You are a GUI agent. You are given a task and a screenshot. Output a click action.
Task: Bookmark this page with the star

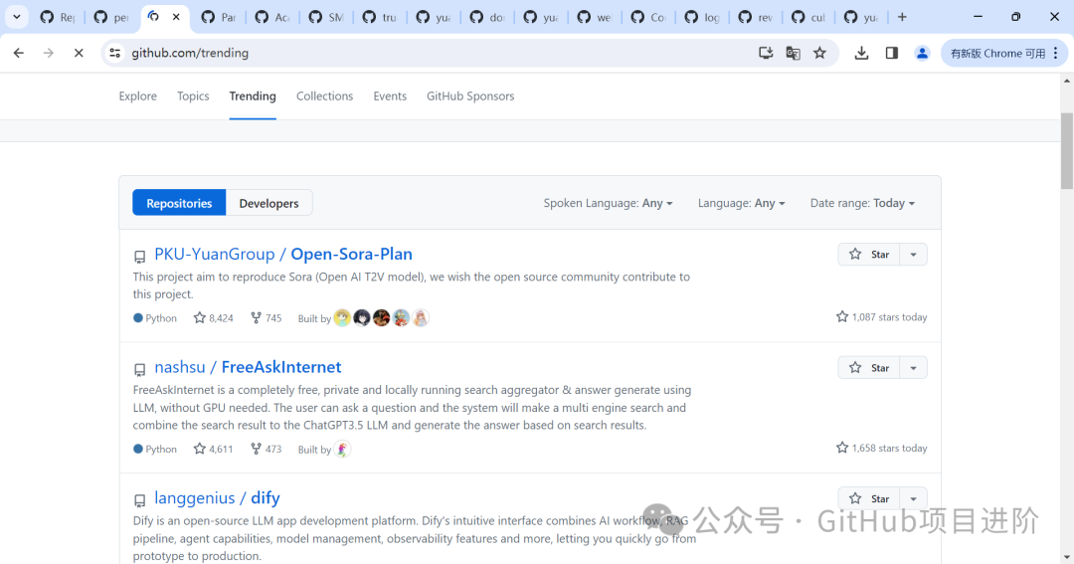click(x=819, y=53)
